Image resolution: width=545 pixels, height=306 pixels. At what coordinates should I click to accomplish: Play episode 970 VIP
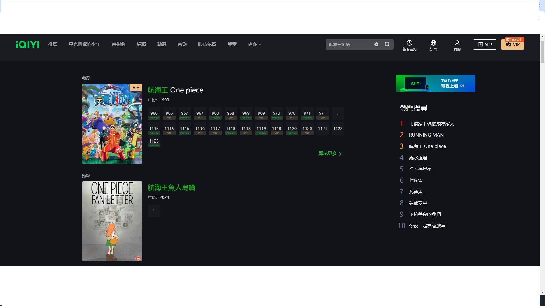tap(292, 114)
